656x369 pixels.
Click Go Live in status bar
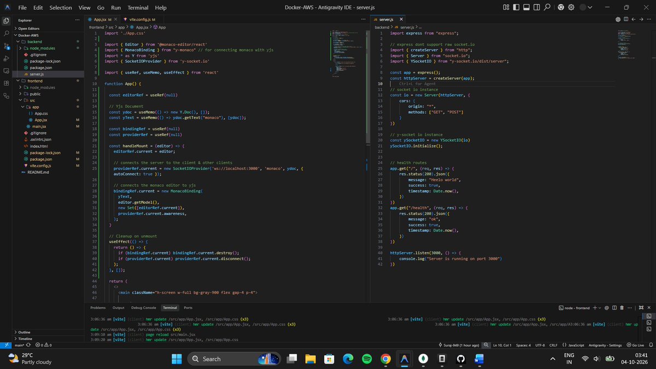636,345
